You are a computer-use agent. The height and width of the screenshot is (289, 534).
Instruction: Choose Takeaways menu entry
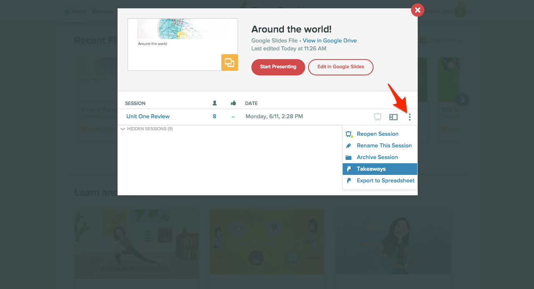380,169
